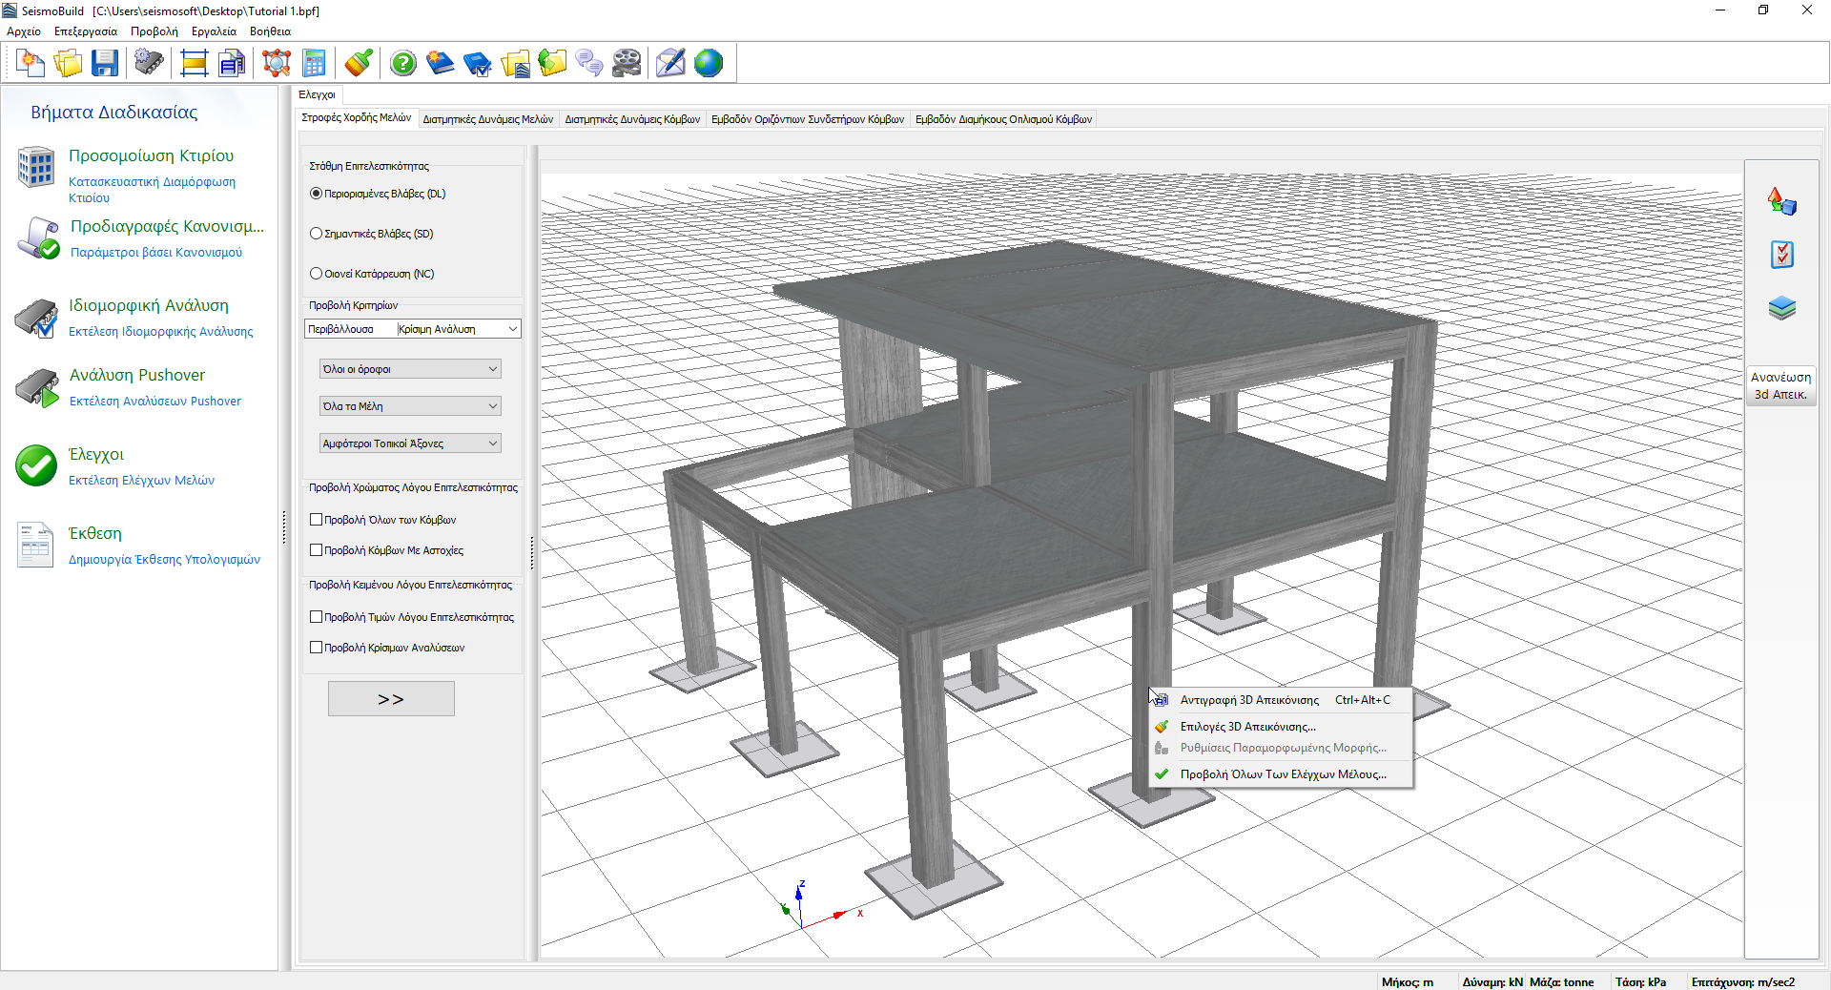The height and width of the screenshot is (990, 1831).
Task: Click the Ανανέωση 3d Απεικ. button
Action: click(1780, 386)
